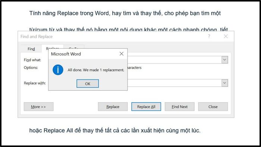Click the 'Options:' label
261x147 pixels.
31,68
